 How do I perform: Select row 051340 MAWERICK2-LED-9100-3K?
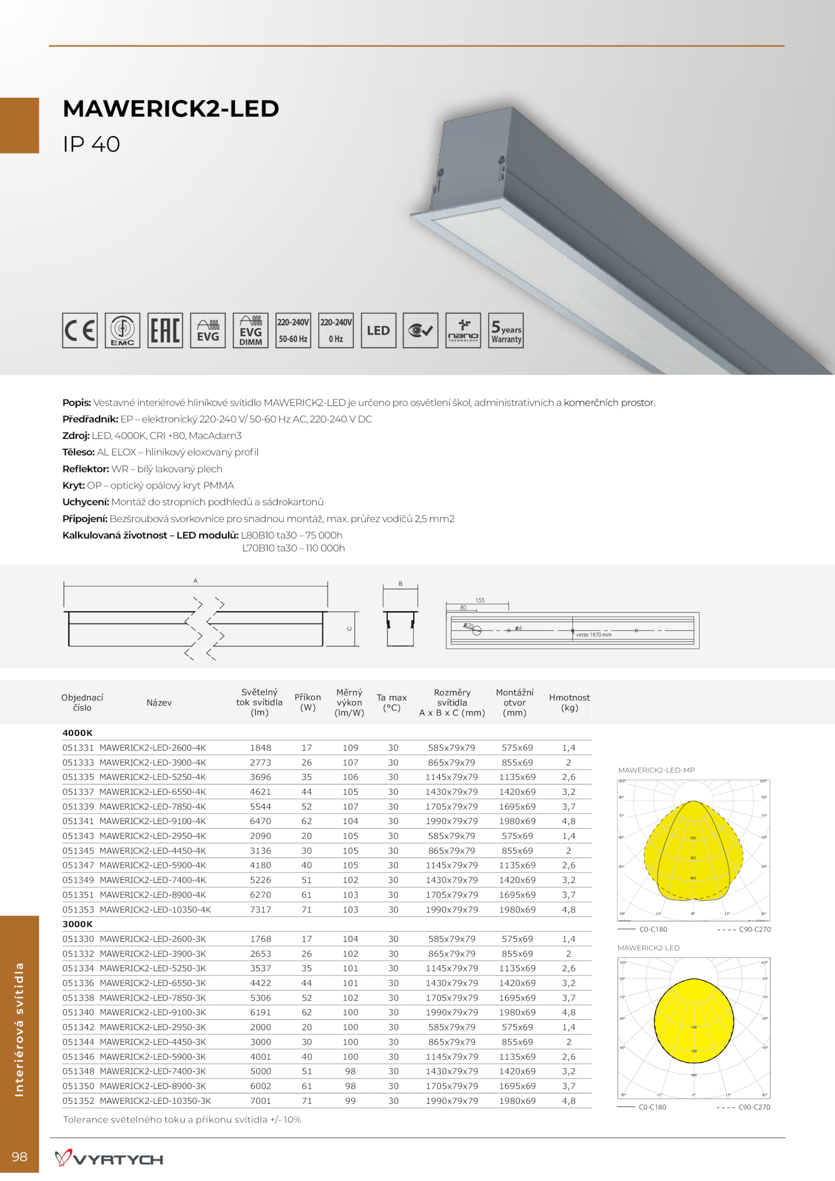click(x=327, y=1012)
